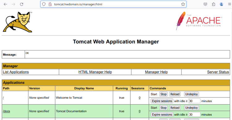Click 'true' running value for Welcome to Tomcat
This screenshot has height=120, width=232.
pyautogui.click(x=122, y=98)
